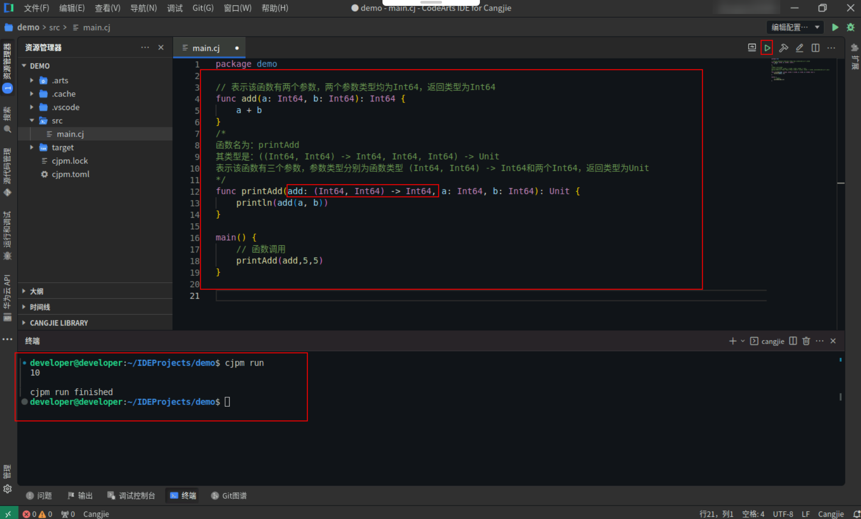Start the green run configuration button
This screenshot has height=519, width=861.
(x=835, y=28)
